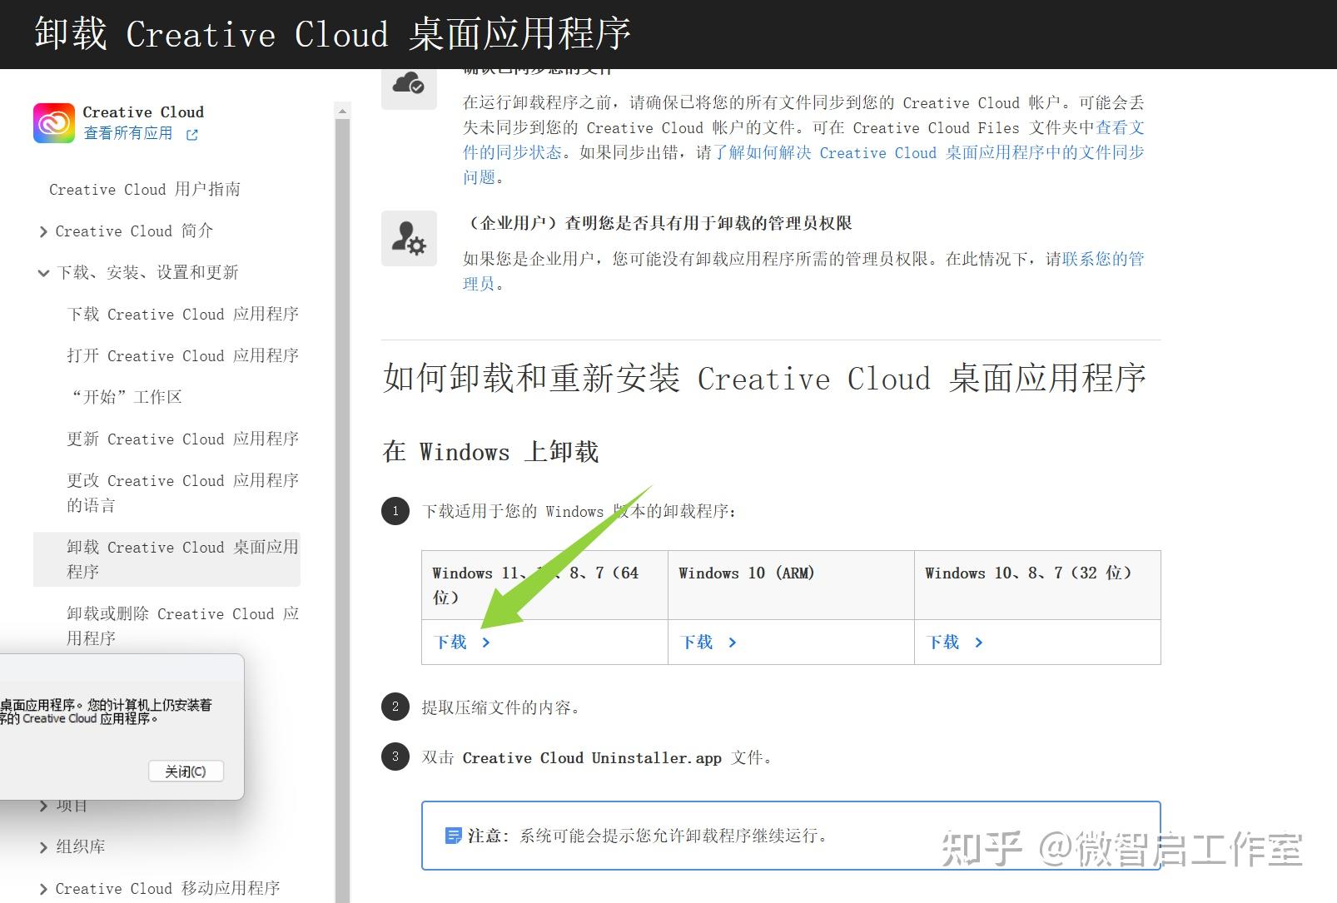Click the 关闭(C) button in the dialog
The image size is (1337, 903).
(x=186, y=772)
